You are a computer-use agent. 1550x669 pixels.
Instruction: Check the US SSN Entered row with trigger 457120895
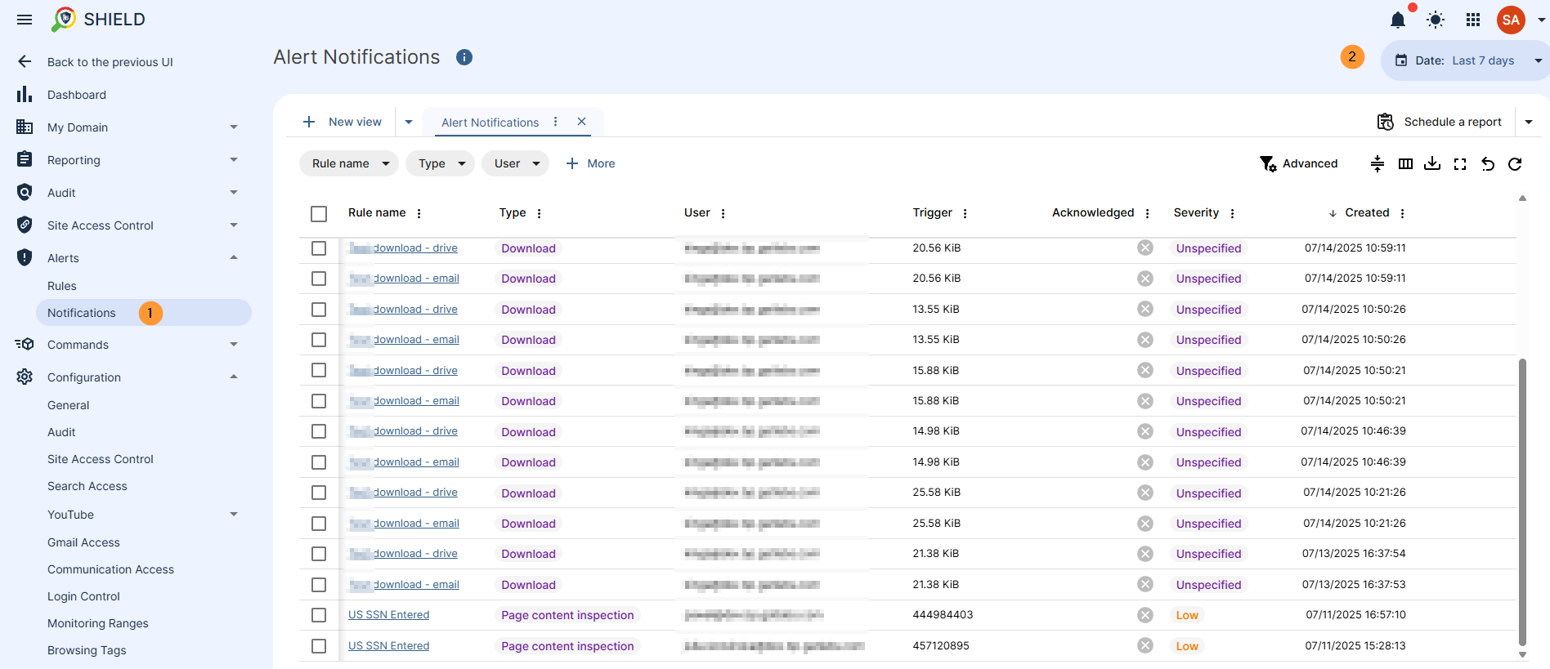click(x=319, y=646)
